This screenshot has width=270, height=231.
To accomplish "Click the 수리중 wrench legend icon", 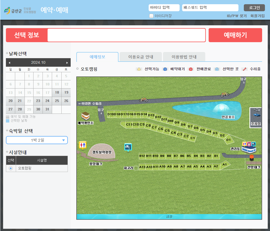I will click(x=244, y=69).
